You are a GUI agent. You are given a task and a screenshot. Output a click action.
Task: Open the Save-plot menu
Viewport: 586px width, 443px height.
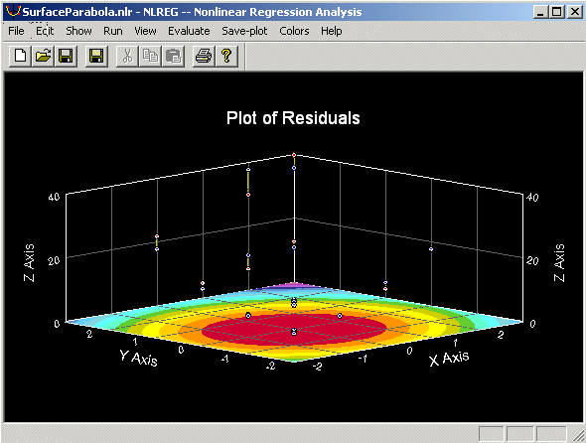click(x=244, y=31)
